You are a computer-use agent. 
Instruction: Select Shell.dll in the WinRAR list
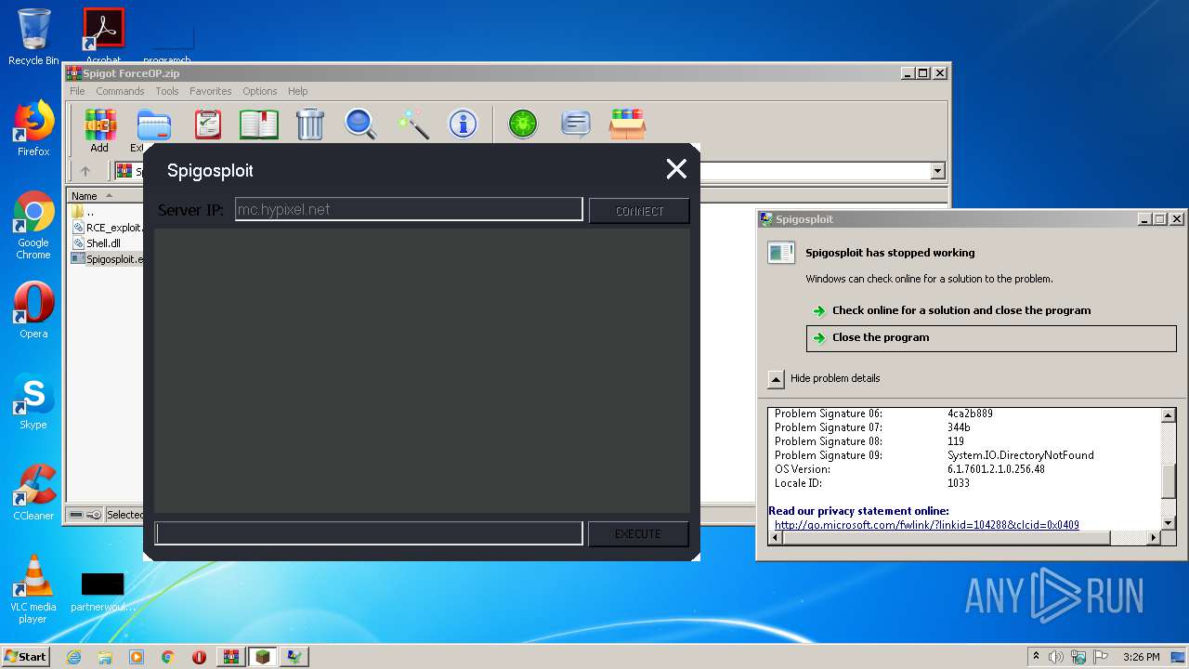pos(97,243)
